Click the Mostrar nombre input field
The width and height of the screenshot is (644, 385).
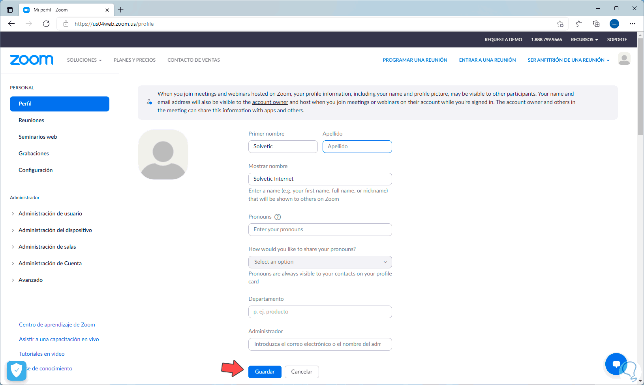(320, 179)
